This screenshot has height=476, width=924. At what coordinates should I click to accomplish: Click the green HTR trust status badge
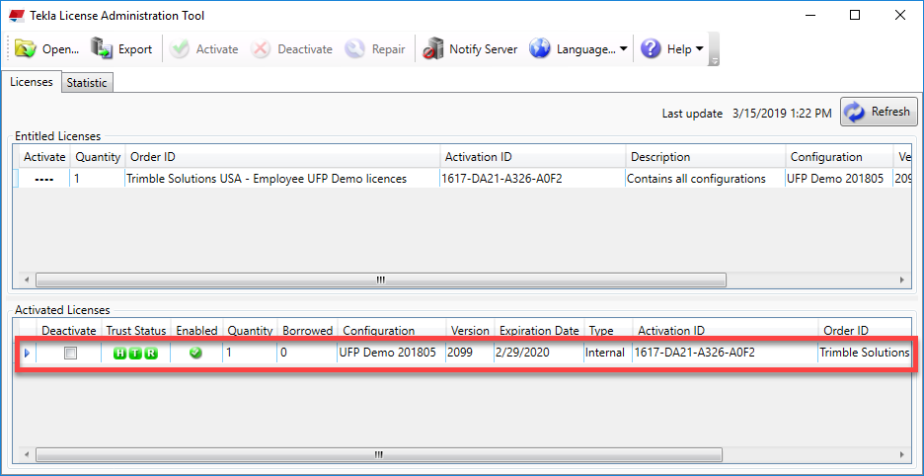point(135,353)
